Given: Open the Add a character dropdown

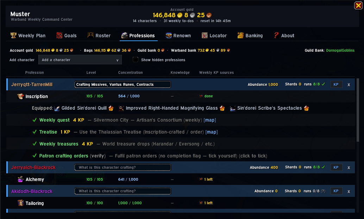Looking at the screenshot, I should pyautogui.click(x=80, y=60).
